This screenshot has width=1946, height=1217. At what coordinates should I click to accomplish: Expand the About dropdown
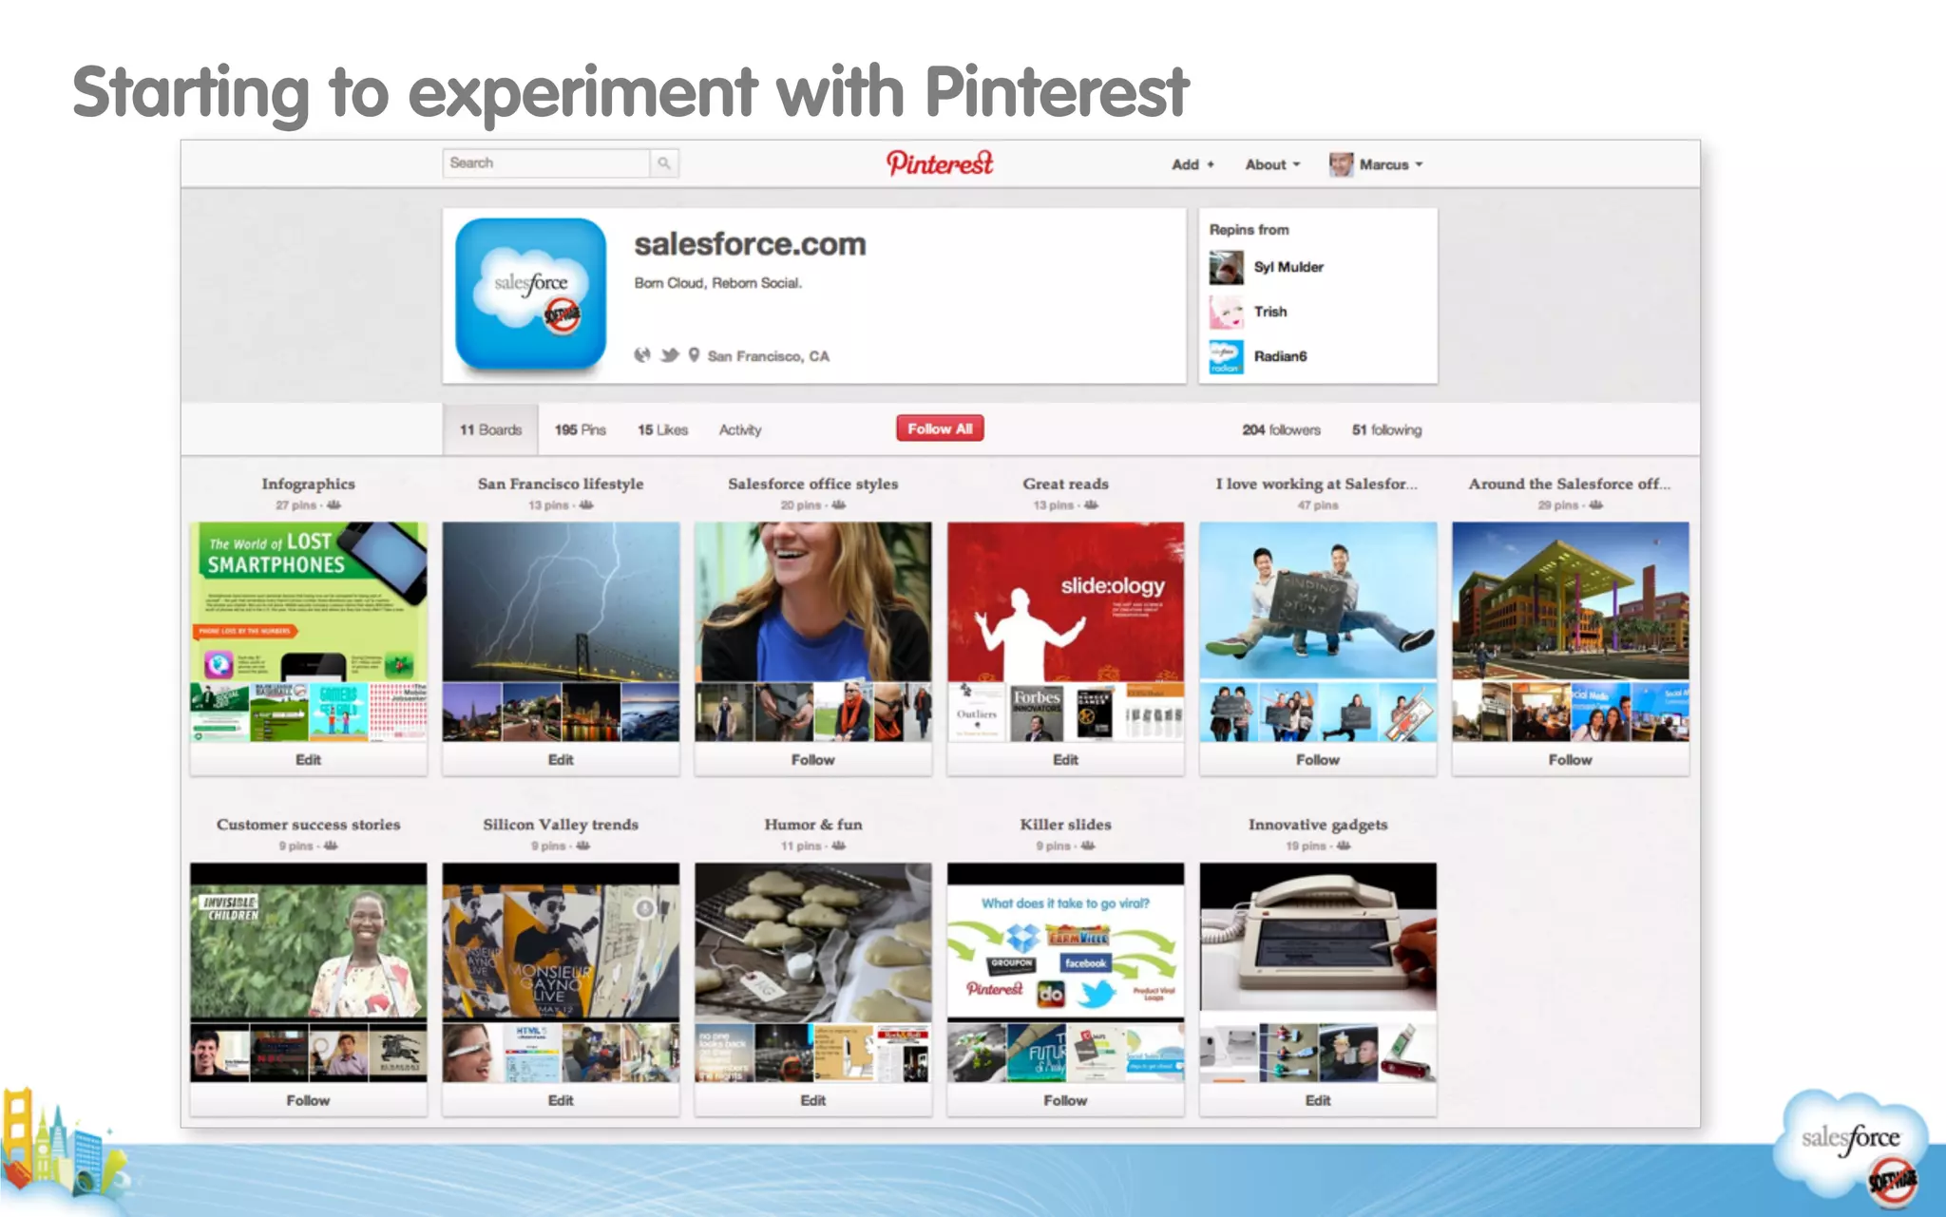1272,164
